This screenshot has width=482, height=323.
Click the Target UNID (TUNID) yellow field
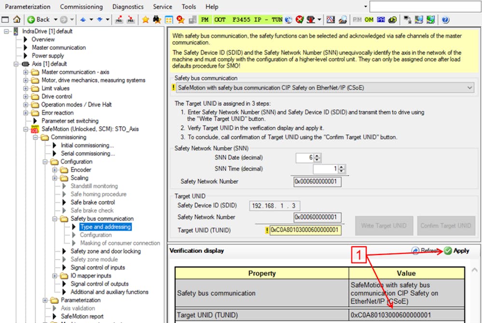tap(305, 230)
